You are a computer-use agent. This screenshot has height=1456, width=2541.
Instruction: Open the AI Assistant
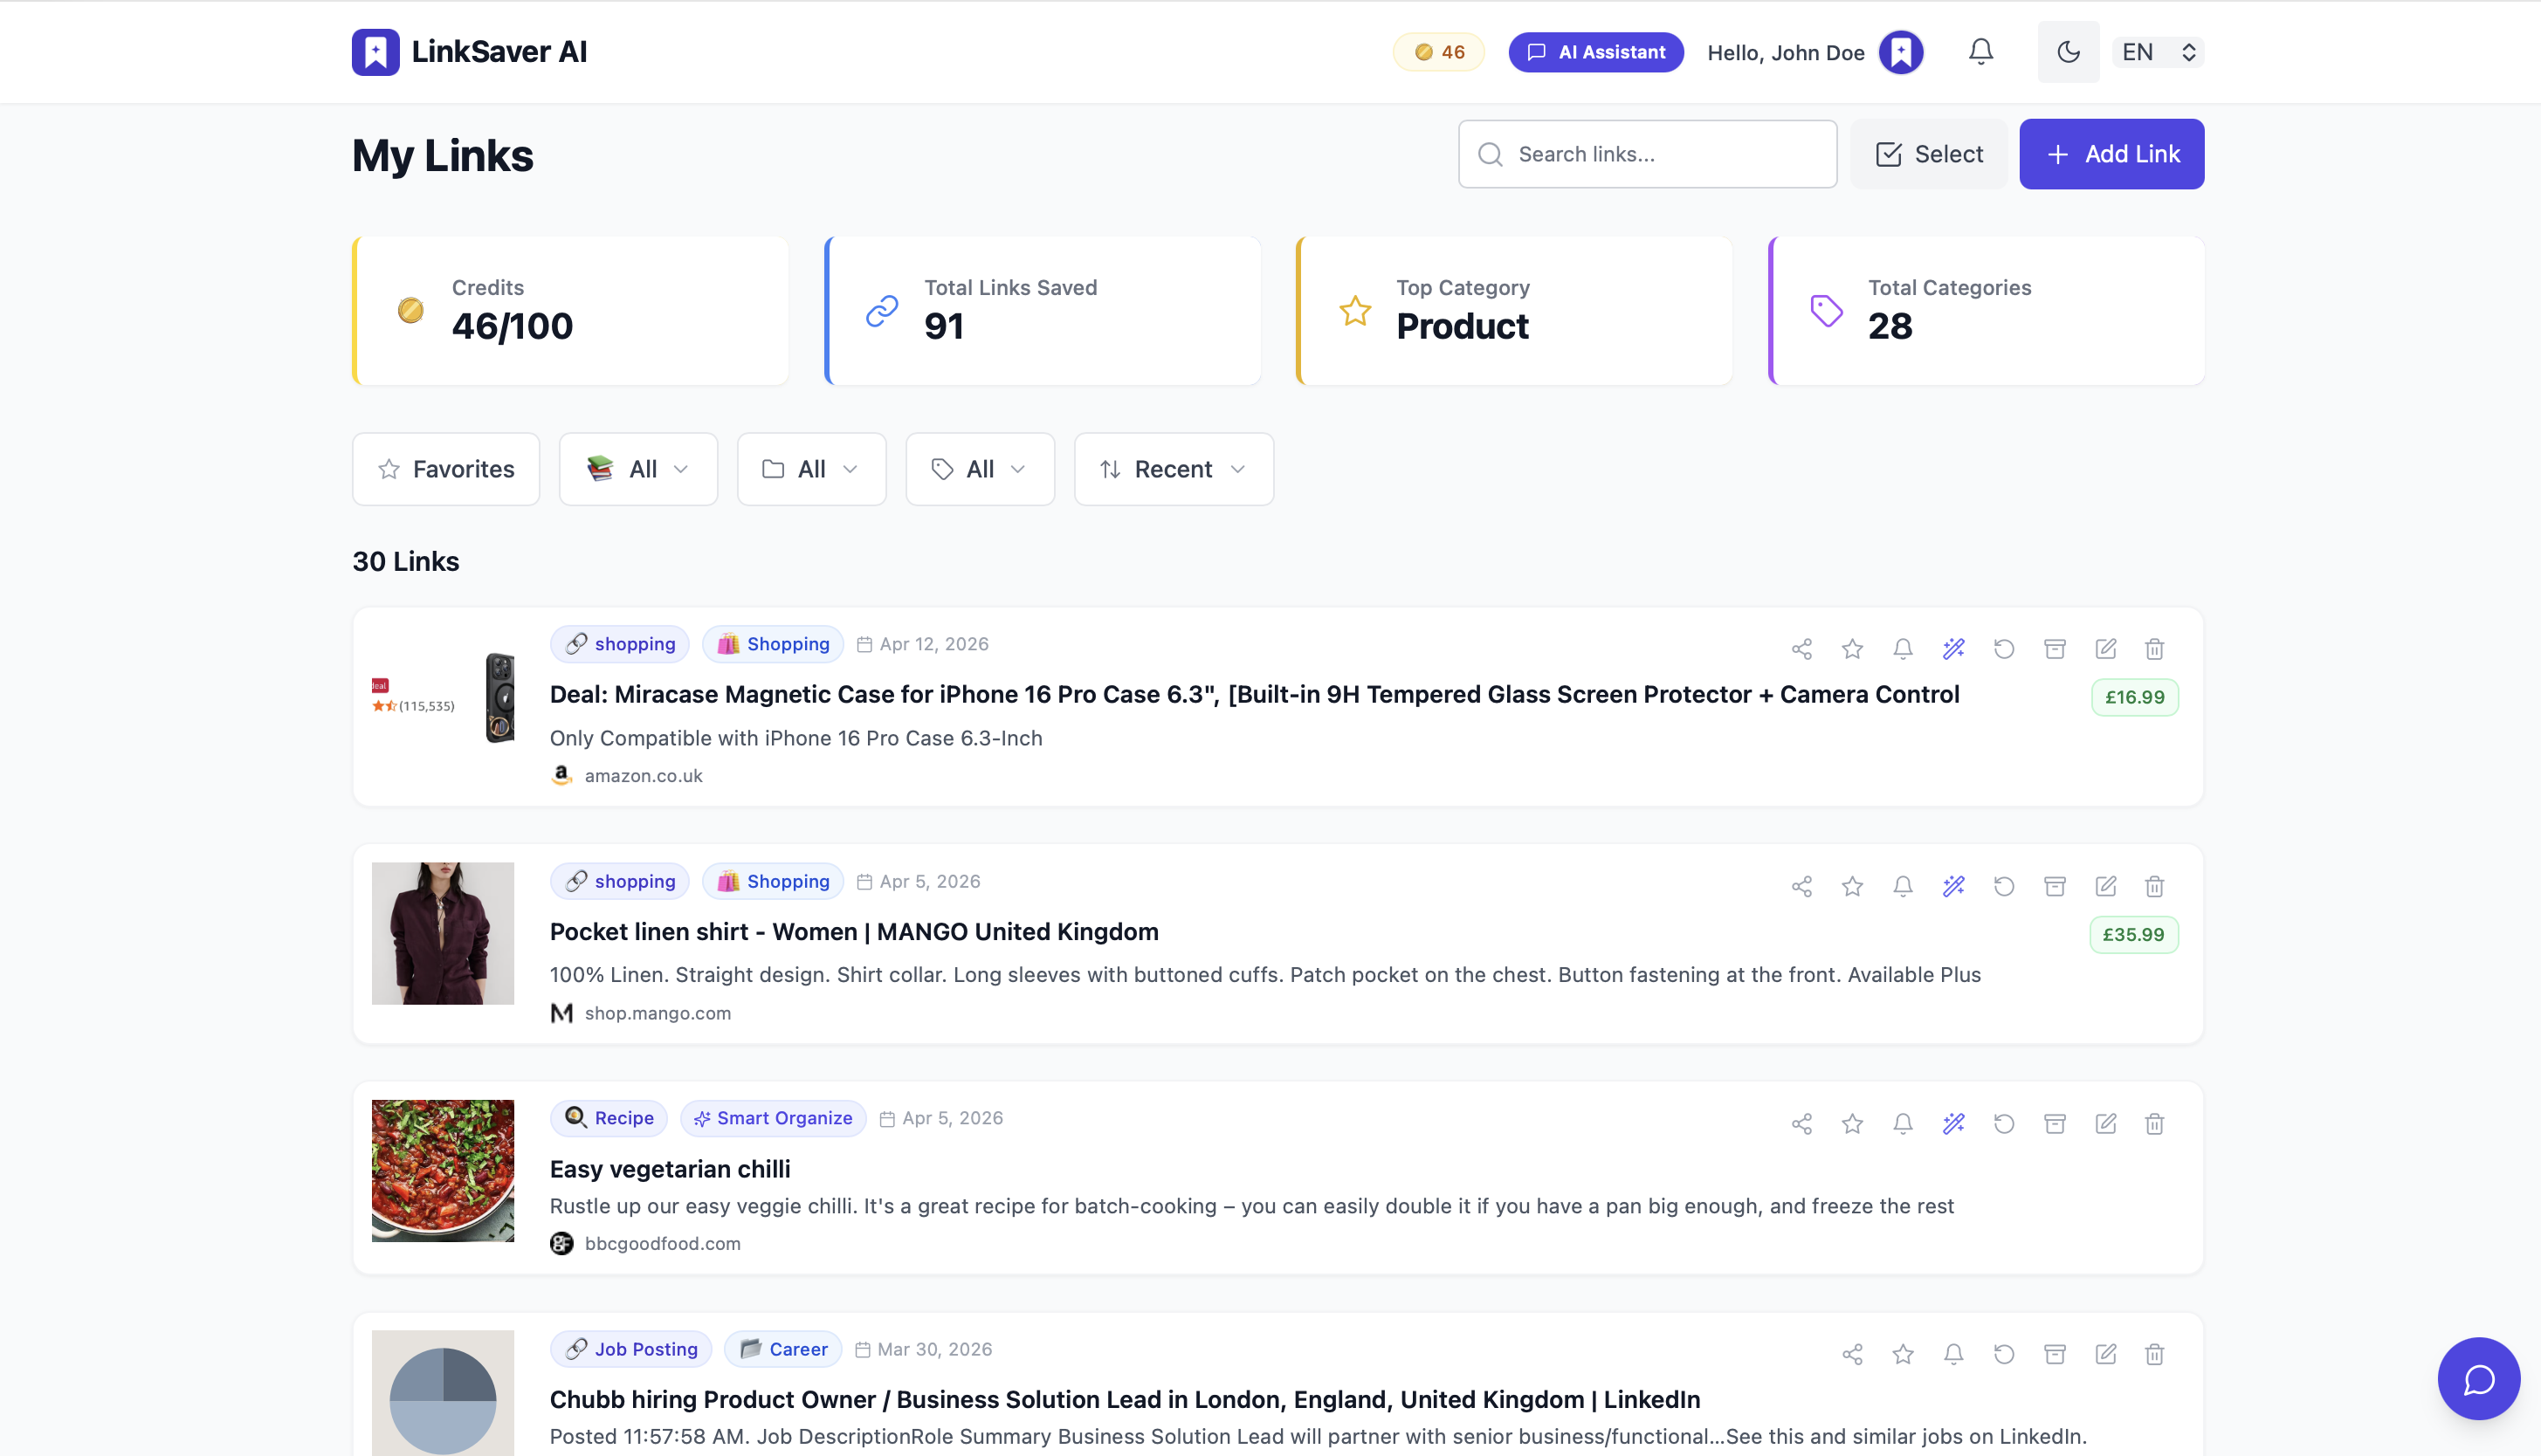tap(1595, 51)
